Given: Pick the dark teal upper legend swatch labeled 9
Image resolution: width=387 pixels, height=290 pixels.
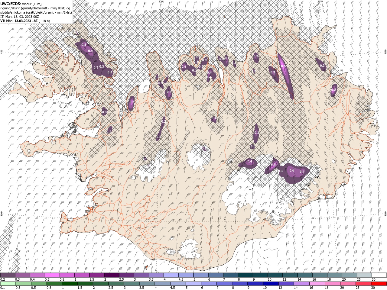Looking at the screenshot, I should coord(260,275).
